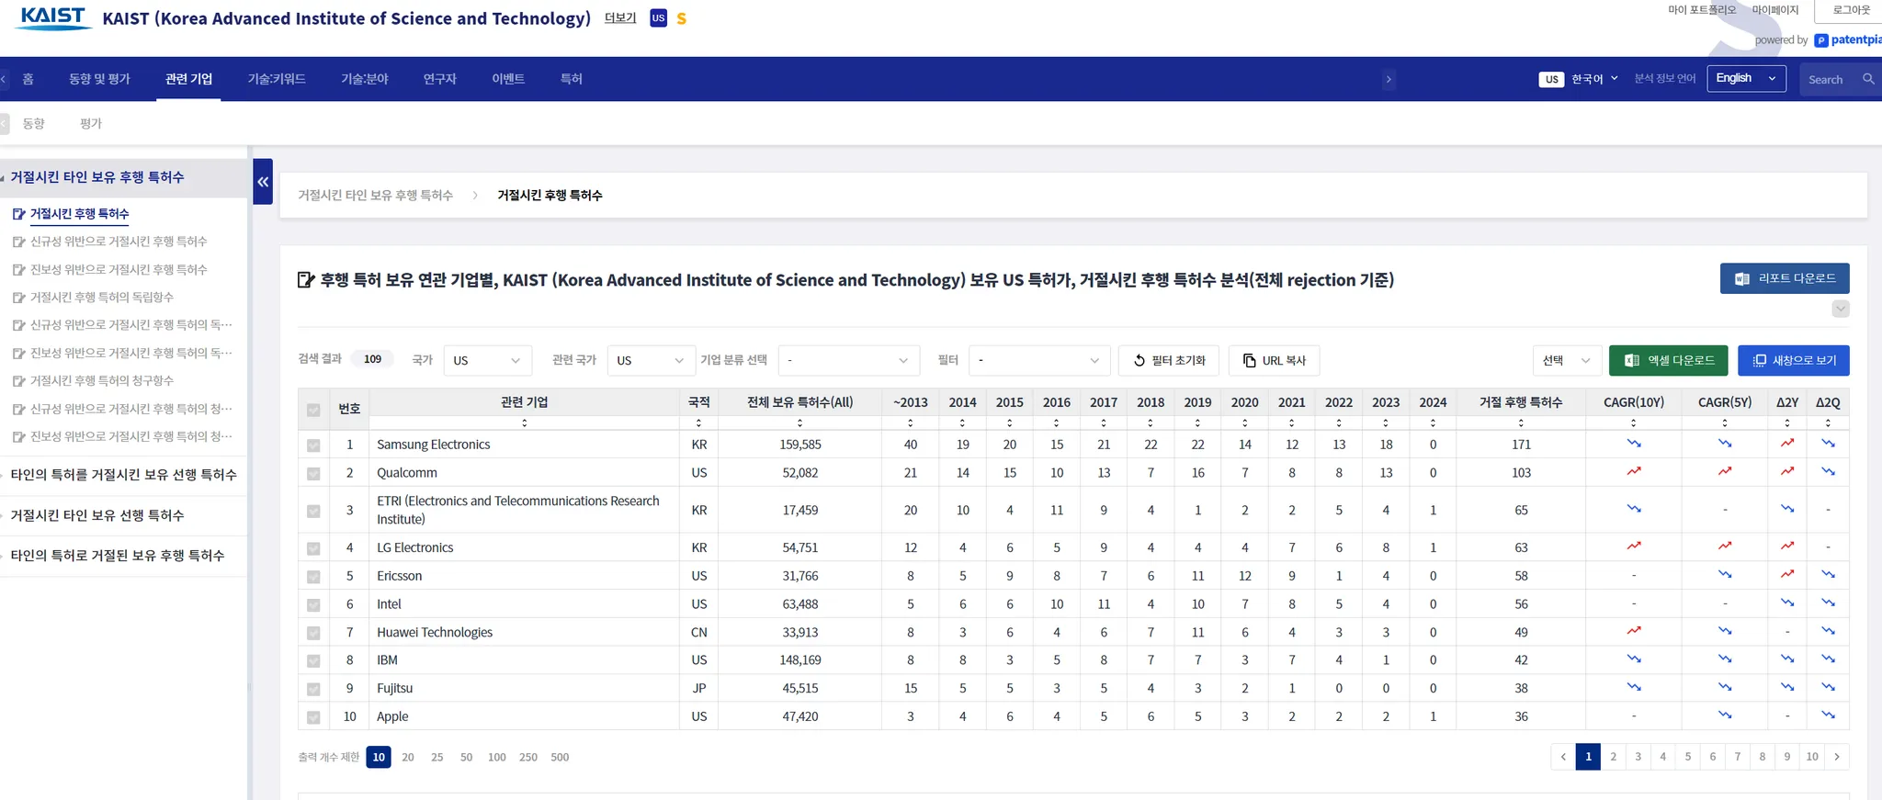The image size is (1882, 800).
Task: Click the Excel download icon button
Action: [1668, 360]
